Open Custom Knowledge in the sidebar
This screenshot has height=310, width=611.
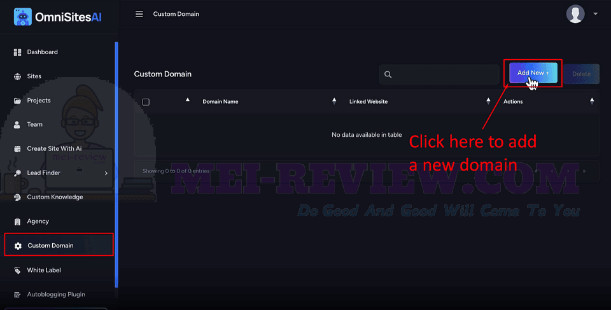tap(55, 197)
